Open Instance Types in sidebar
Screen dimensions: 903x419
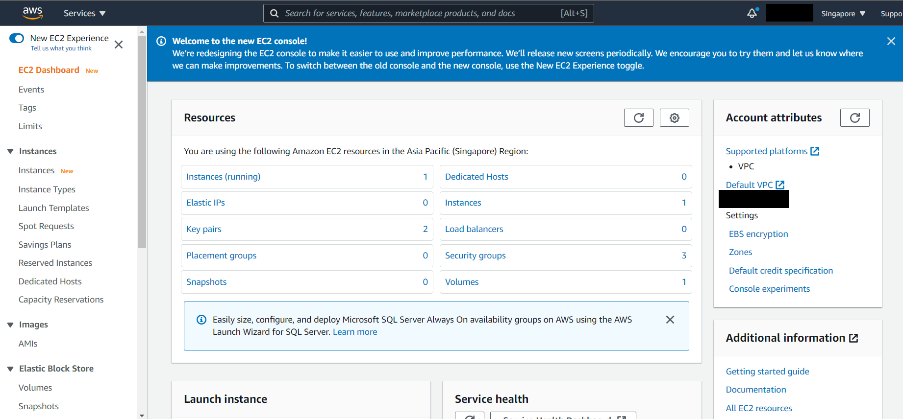click(x=47, y=189)
